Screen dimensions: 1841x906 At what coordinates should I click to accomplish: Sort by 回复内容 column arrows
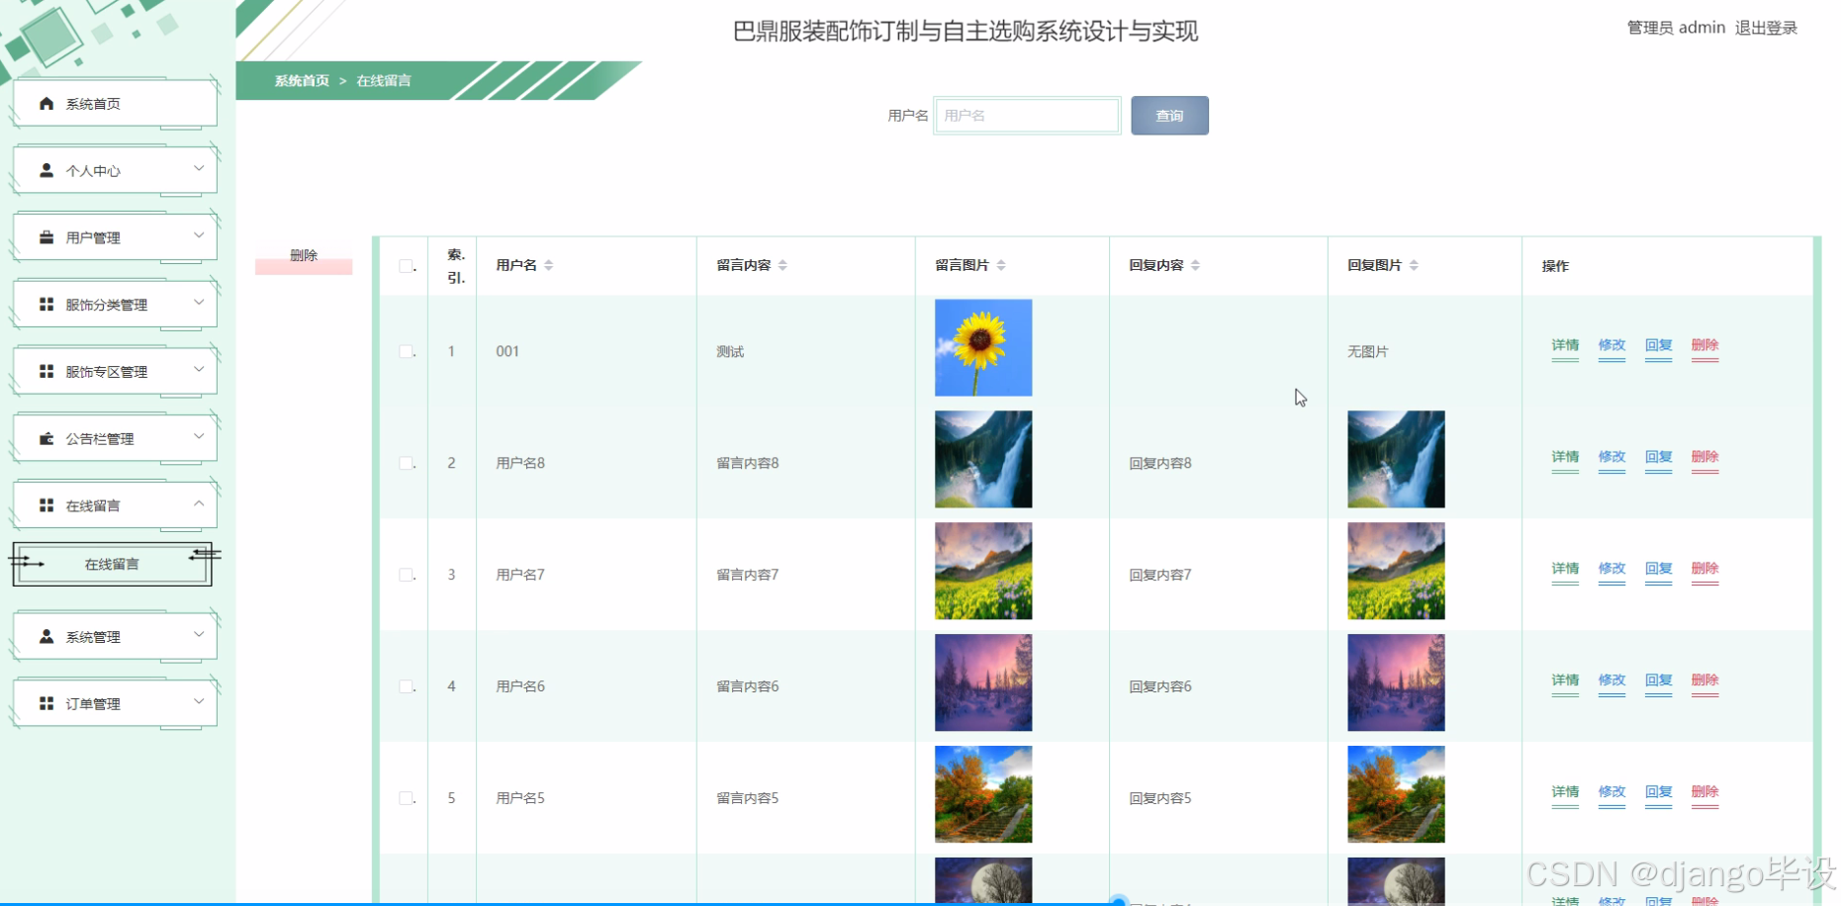click(1195, 265)
